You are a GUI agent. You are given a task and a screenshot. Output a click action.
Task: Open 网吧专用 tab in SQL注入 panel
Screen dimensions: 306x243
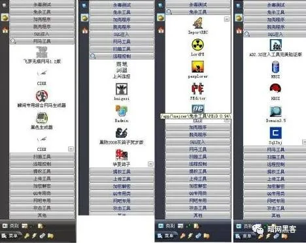pyautogui.click(x=275, y=201)
